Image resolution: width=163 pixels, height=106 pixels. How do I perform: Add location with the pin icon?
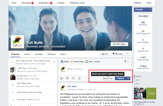[x=73, y=78]
